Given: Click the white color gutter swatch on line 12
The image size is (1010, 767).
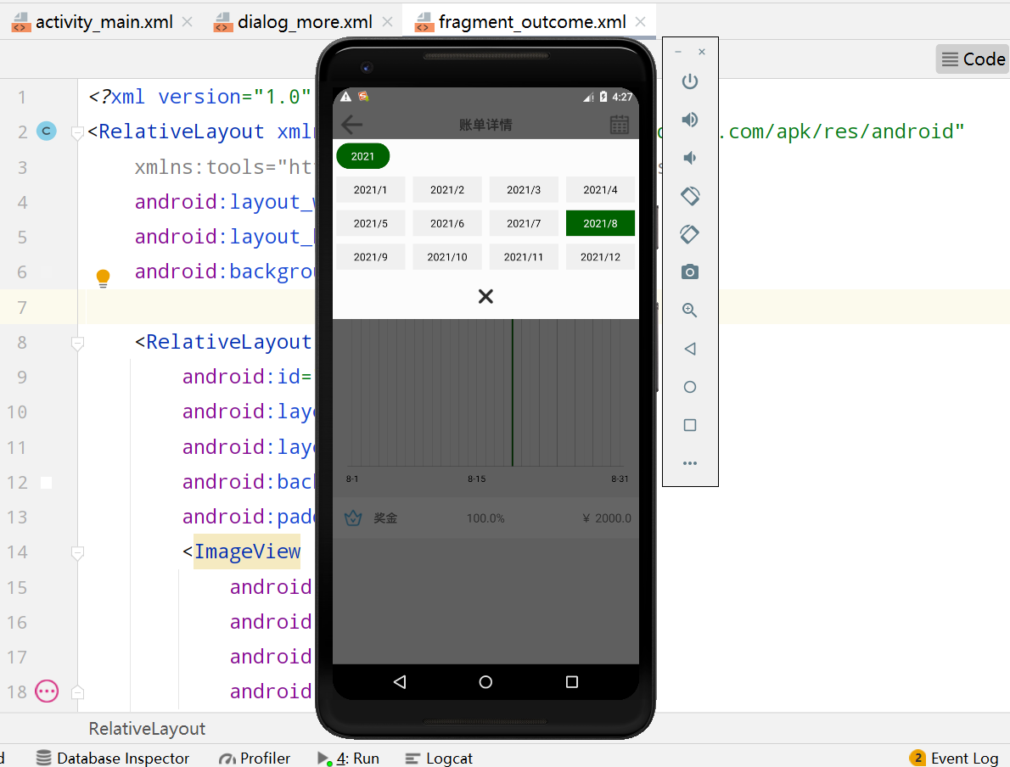Looking at the screenshot, I should coord(47,483).
